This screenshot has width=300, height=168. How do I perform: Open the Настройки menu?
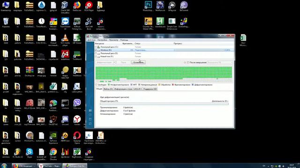(102, 40)
